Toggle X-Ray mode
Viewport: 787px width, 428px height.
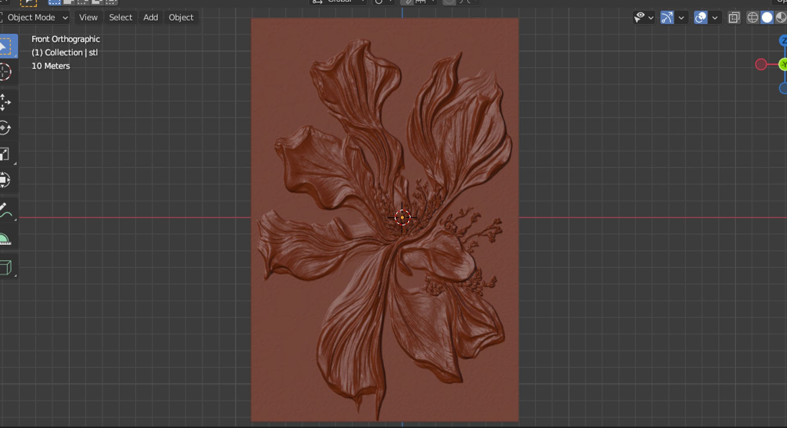point(734,18)
